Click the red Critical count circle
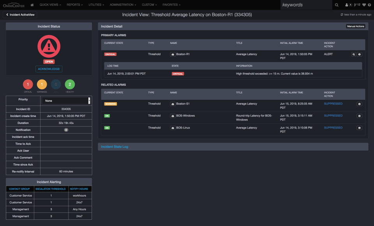The image size is (374, 226). pyautogui.click(x=28, y=84)
